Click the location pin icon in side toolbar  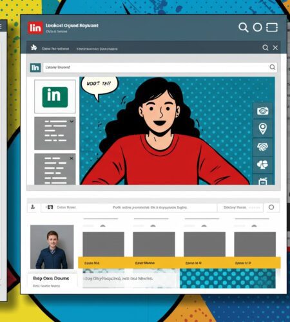click(262, 129)
